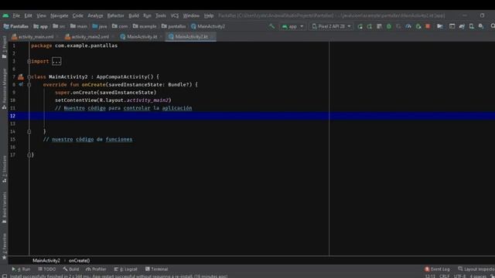Click the red Stop button
Viewport: 495px width, 278px height.
(428, 26)
